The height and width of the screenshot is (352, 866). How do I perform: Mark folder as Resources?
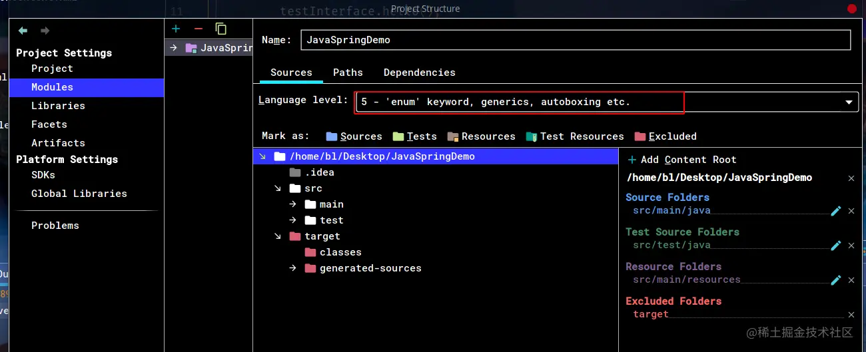[x=481, y=136]
